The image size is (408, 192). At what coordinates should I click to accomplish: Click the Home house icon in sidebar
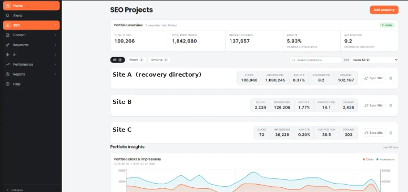(x=7, y=6)
